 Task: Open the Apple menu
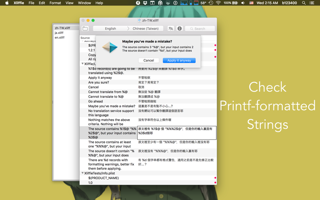click(x=7, y=3)
